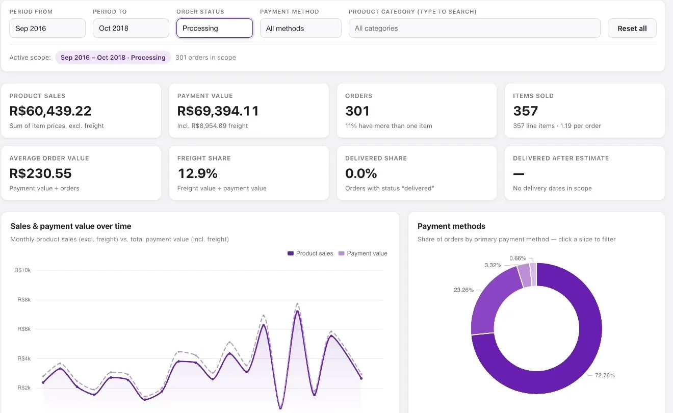This screenshot has height=413, width=673.
Task: Click the R$10k axis label
Action: (x=22, y=270)
